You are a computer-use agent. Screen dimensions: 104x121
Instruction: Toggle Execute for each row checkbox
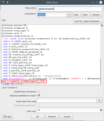pyautogui.click(x=38, y=105)
